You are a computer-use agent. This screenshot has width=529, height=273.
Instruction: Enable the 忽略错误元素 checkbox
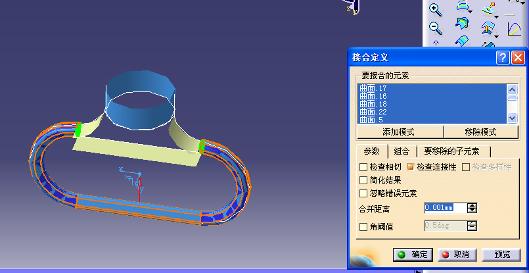click(x=363, y=193)
